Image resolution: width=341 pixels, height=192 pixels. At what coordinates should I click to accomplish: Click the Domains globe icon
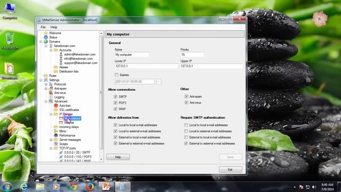click(x=46, y=42)
